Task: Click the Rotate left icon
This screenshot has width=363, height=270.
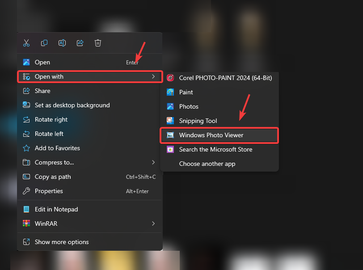Action: click(x=26, y=134)
